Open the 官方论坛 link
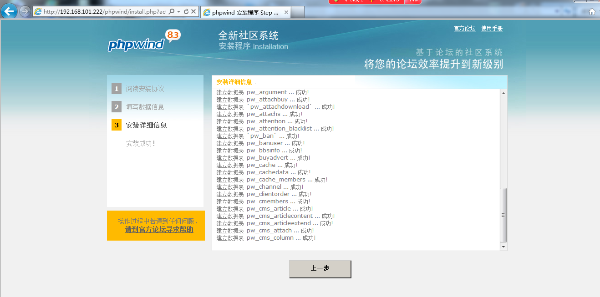 click(x=464, y=29)
